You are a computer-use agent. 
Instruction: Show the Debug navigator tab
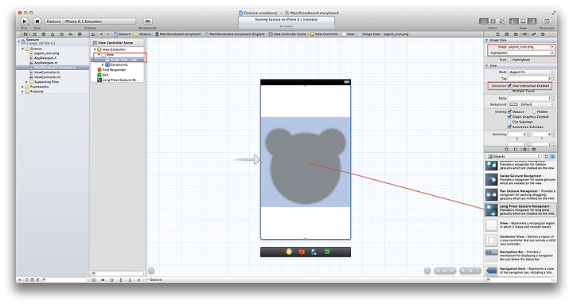[x=62, y=34]
